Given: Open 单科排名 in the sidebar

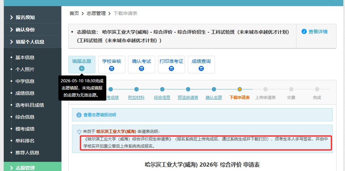Looking at the screenshot, I should click(x=25, y=141).
